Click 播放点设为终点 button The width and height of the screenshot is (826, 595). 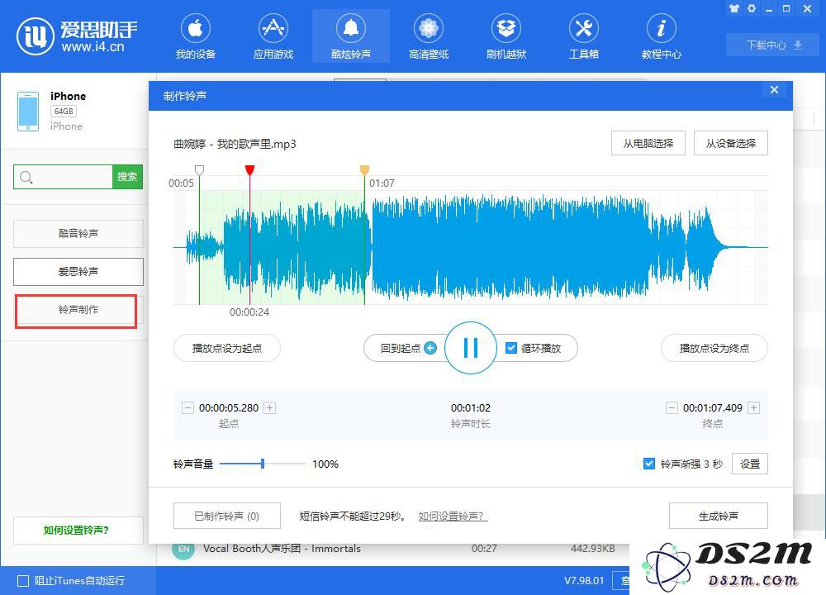click(x=714, y=349)
